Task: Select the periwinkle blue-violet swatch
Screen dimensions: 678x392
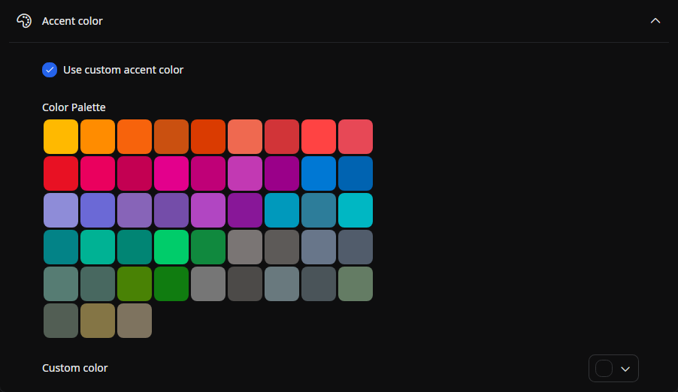Action: (98, 210)
